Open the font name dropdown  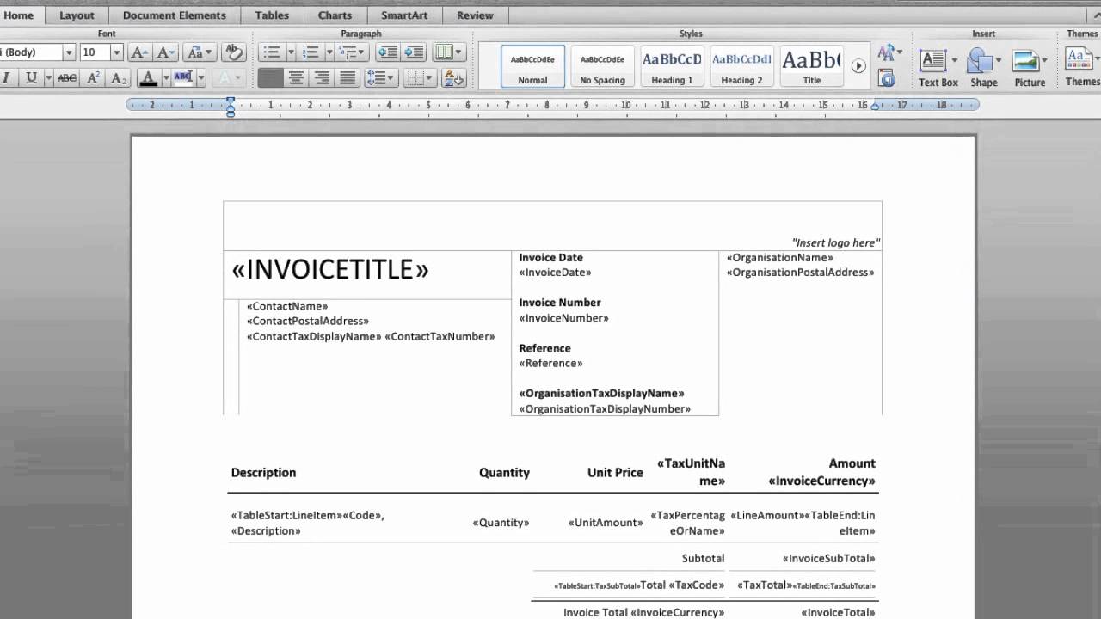coord(69,52)
